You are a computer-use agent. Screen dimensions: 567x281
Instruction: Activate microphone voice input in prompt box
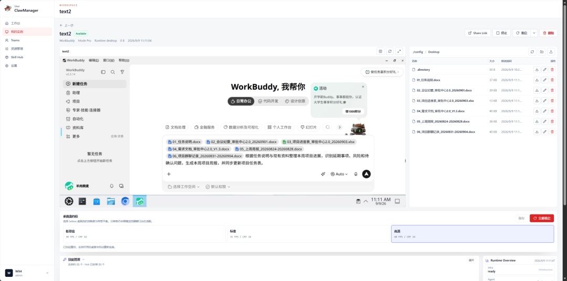click(356, 174)
